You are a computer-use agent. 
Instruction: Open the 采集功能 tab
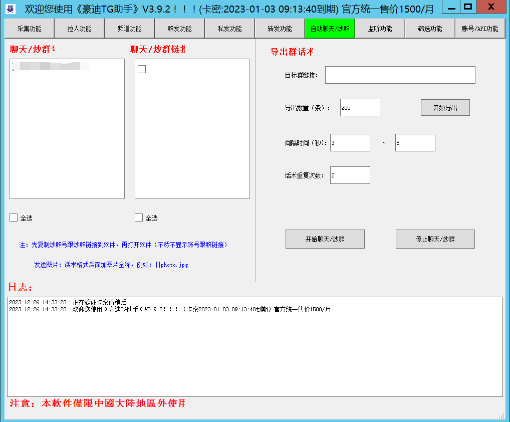pos(29,29)
